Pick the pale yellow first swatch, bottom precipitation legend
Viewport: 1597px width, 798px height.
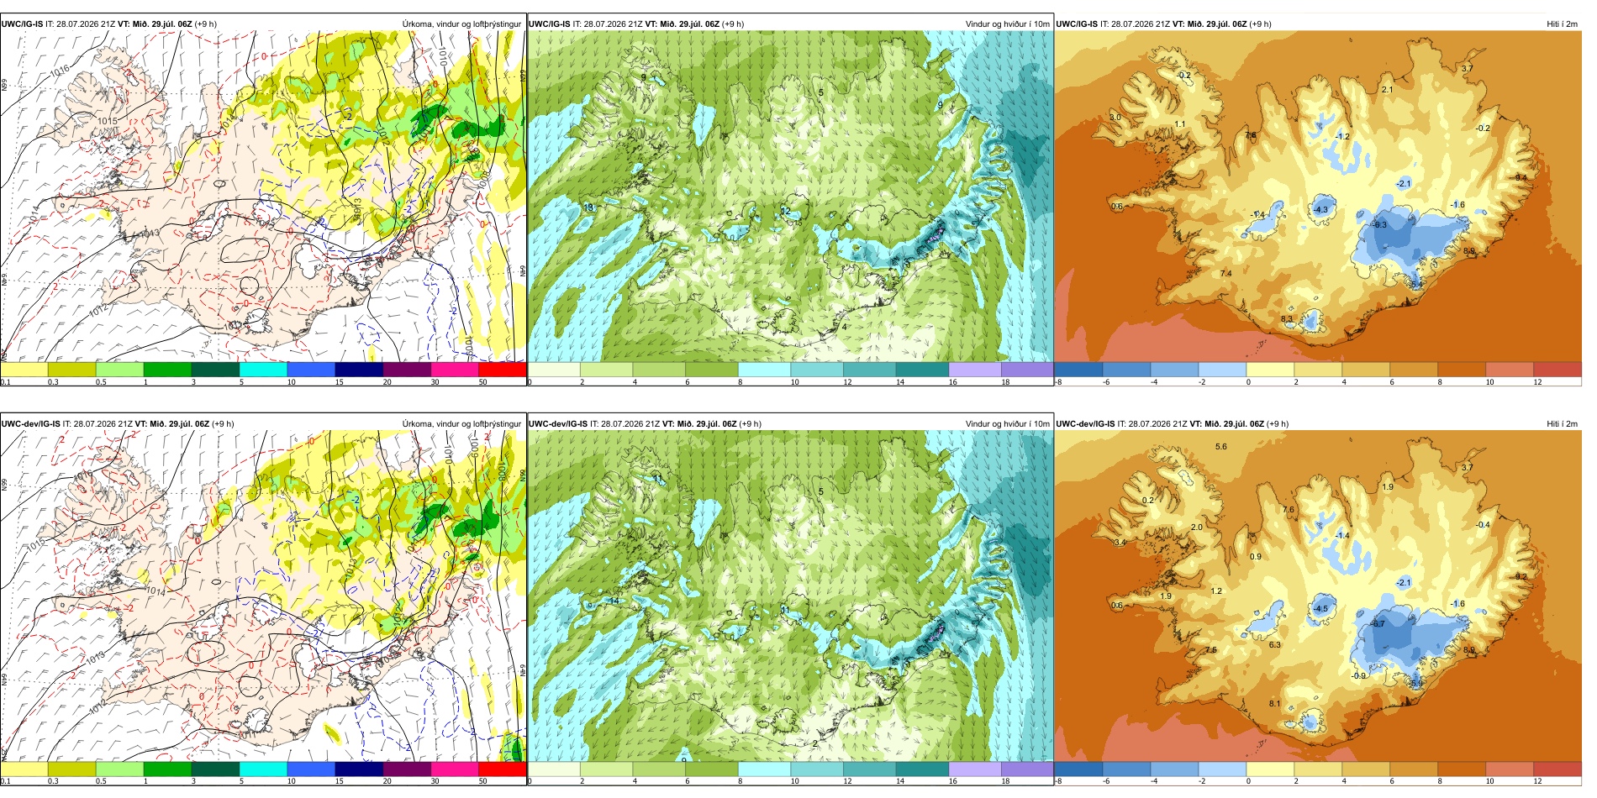[x=24, y=769]
